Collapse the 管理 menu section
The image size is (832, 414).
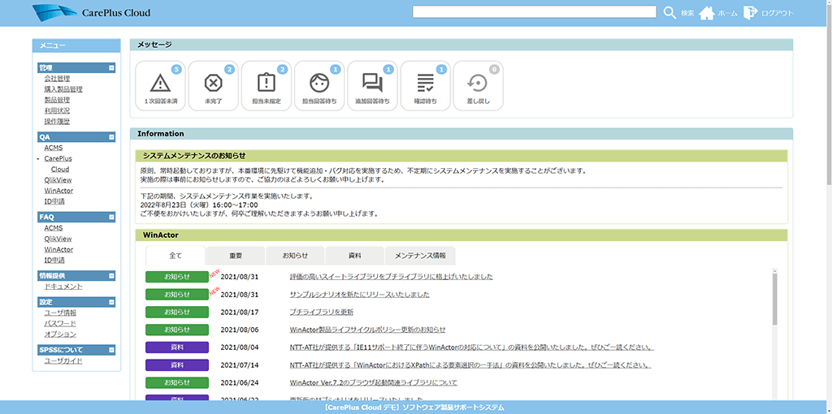coord(111,68)
